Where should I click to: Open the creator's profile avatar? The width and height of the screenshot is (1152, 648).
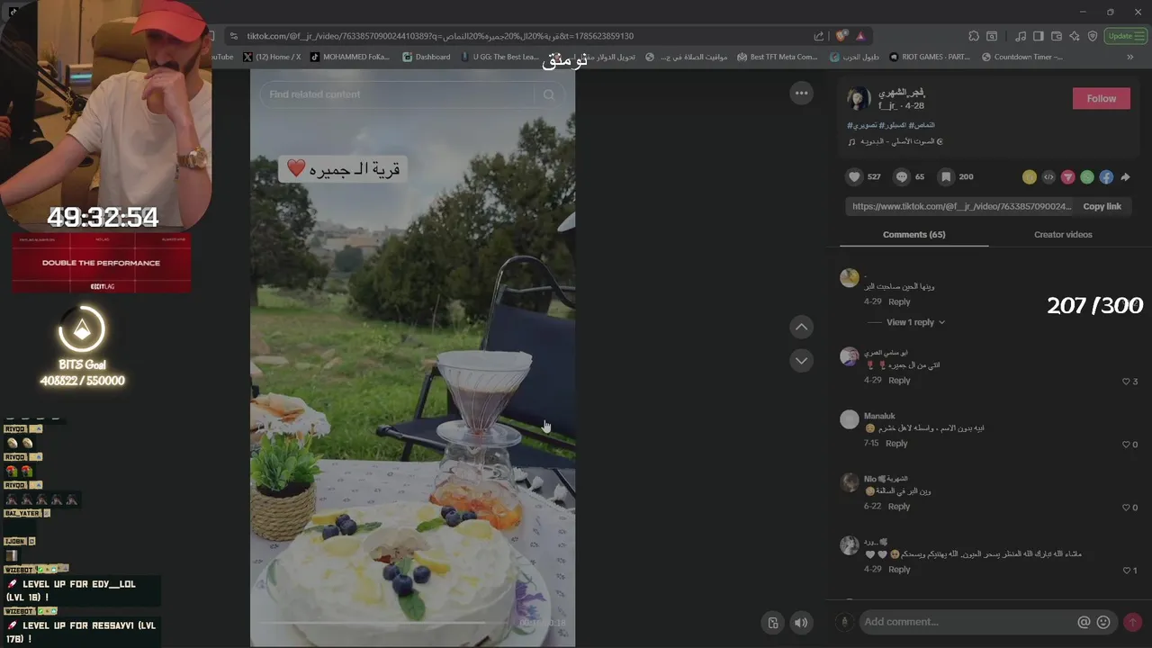point(859,99)
